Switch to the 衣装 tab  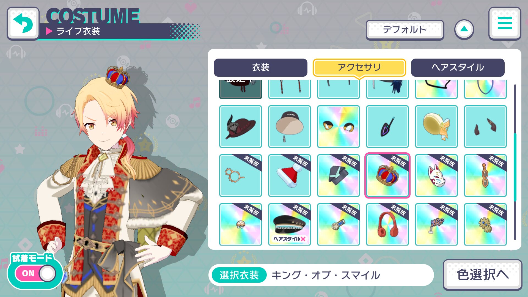tap(260, 67)
